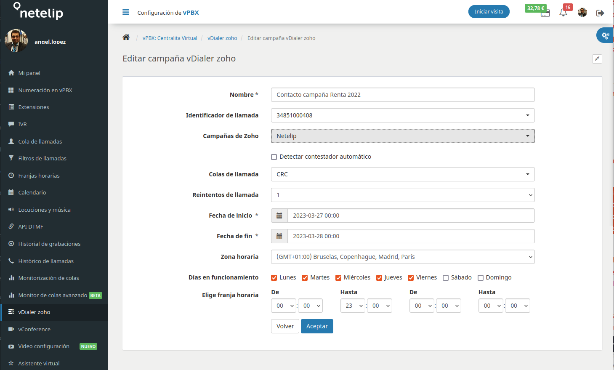Image resolution: width=614 pixels, height=370 pixels.
Task: Open first De hour dropdown
Action: [x=284, y=306]
